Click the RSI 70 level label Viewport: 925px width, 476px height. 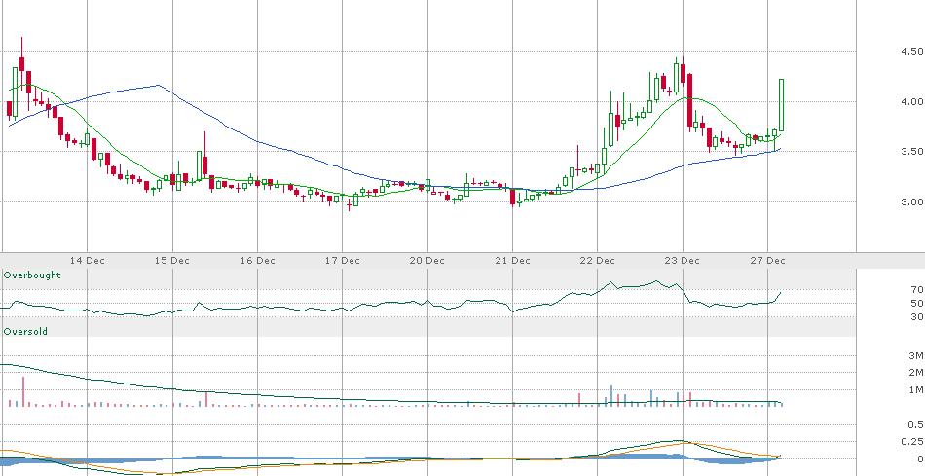(917, 290)
